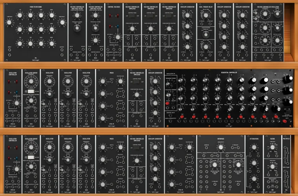298x196 pixels.
Task: Adjust the Filters module High Pass knob
Action: click(x=273, y=167)
